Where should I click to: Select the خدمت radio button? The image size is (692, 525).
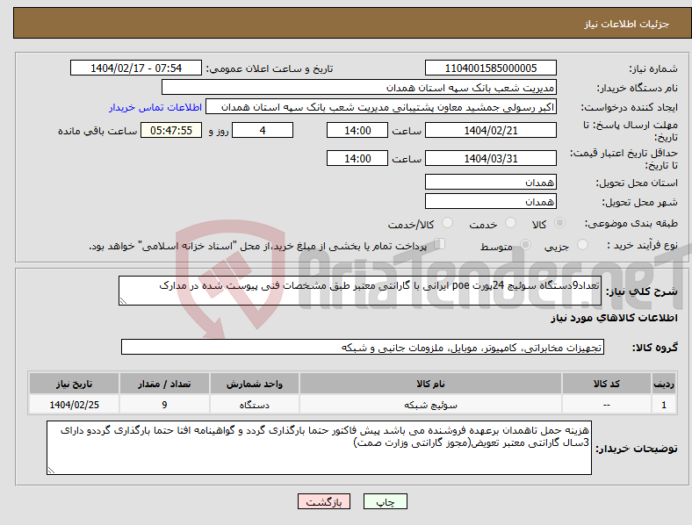point(510,223)
